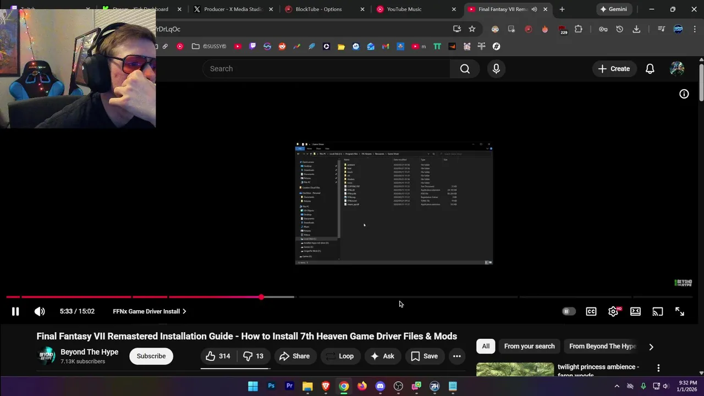This screenshot has height=396, width=704.
Task: Open the SUSSY bookmarks folder
Action: point(209,46)
